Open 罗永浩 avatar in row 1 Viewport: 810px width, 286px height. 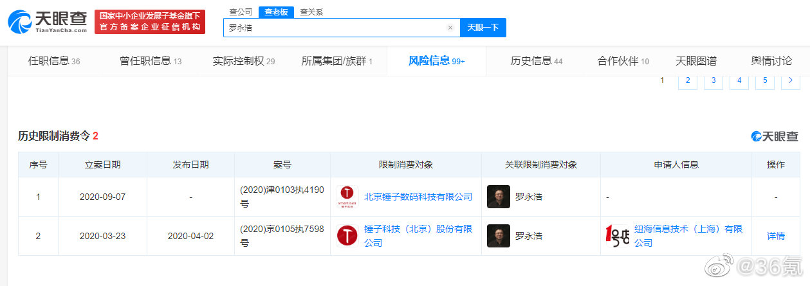(x=499, y=197)
